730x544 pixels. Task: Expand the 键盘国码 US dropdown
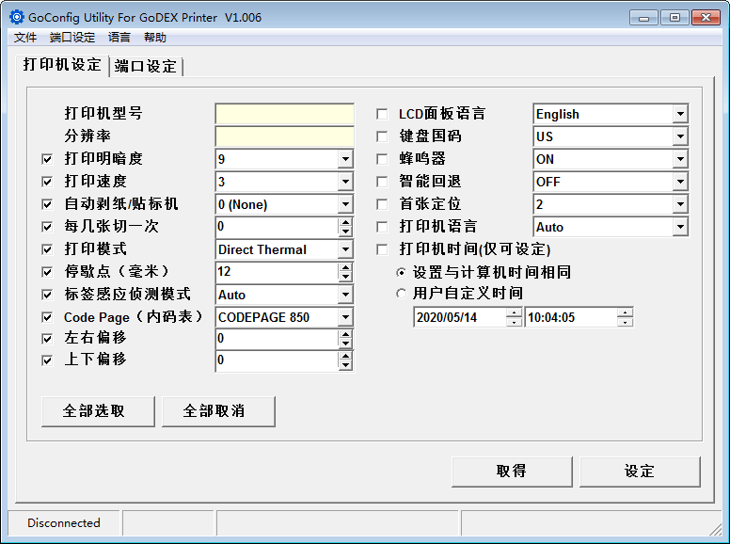point(680,136)
